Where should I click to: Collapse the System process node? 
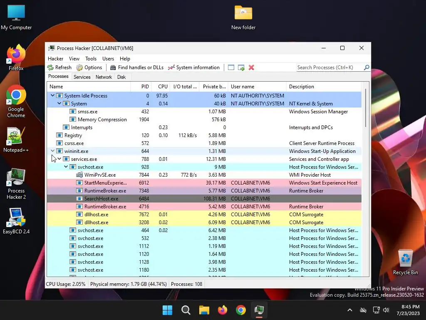[x=59, y=103]
